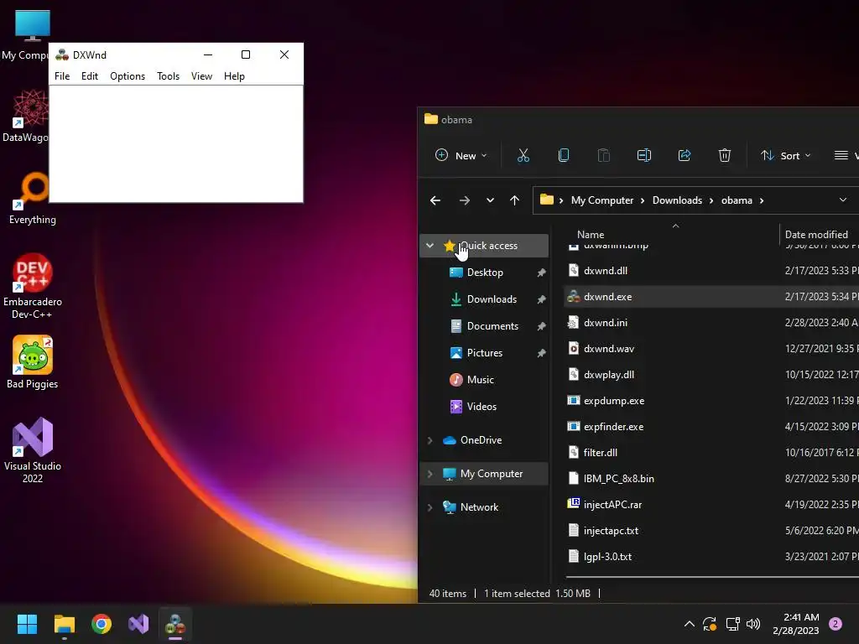Click the Copy icon in Explorer toolbar
Screen dimensions: 859x644
pos(563,155)
